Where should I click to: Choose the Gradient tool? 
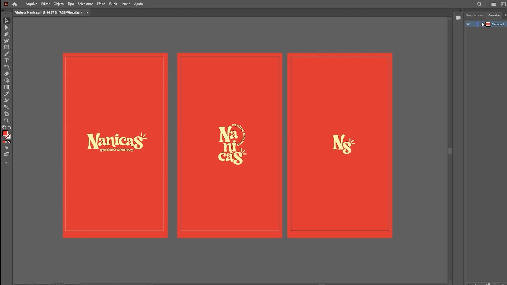(x=7, y=87)
